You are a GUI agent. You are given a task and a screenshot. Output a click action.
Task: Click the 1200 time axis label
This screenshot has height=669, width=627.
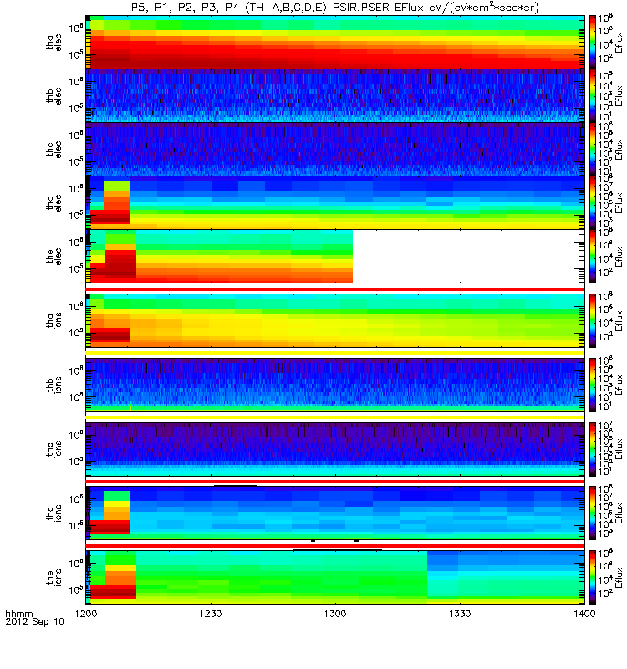[x=86, y=614]
